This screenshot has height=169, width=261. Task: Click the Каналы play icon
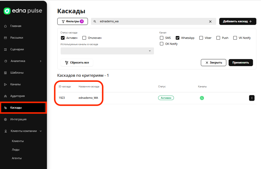coord(5,84)
